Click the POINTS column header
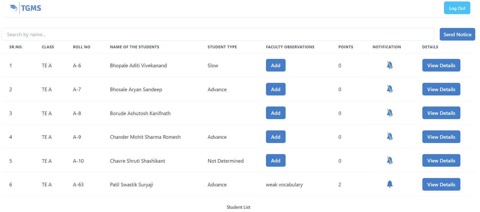 346,47
